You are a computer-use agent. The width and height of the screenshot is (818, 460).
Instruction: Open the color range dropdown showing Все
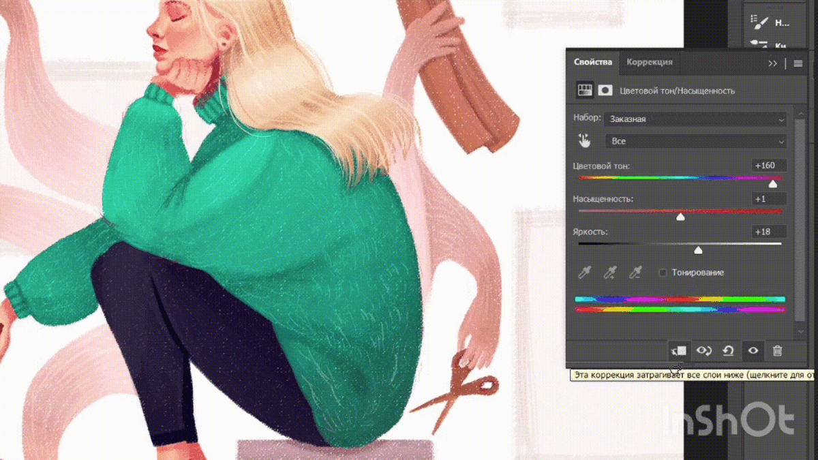coord(695,141)
